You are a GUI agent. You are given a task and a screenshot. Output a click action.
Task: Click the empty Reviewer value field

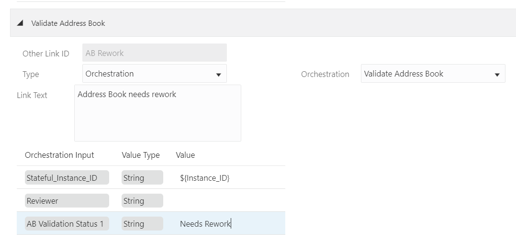click(225, 201)
